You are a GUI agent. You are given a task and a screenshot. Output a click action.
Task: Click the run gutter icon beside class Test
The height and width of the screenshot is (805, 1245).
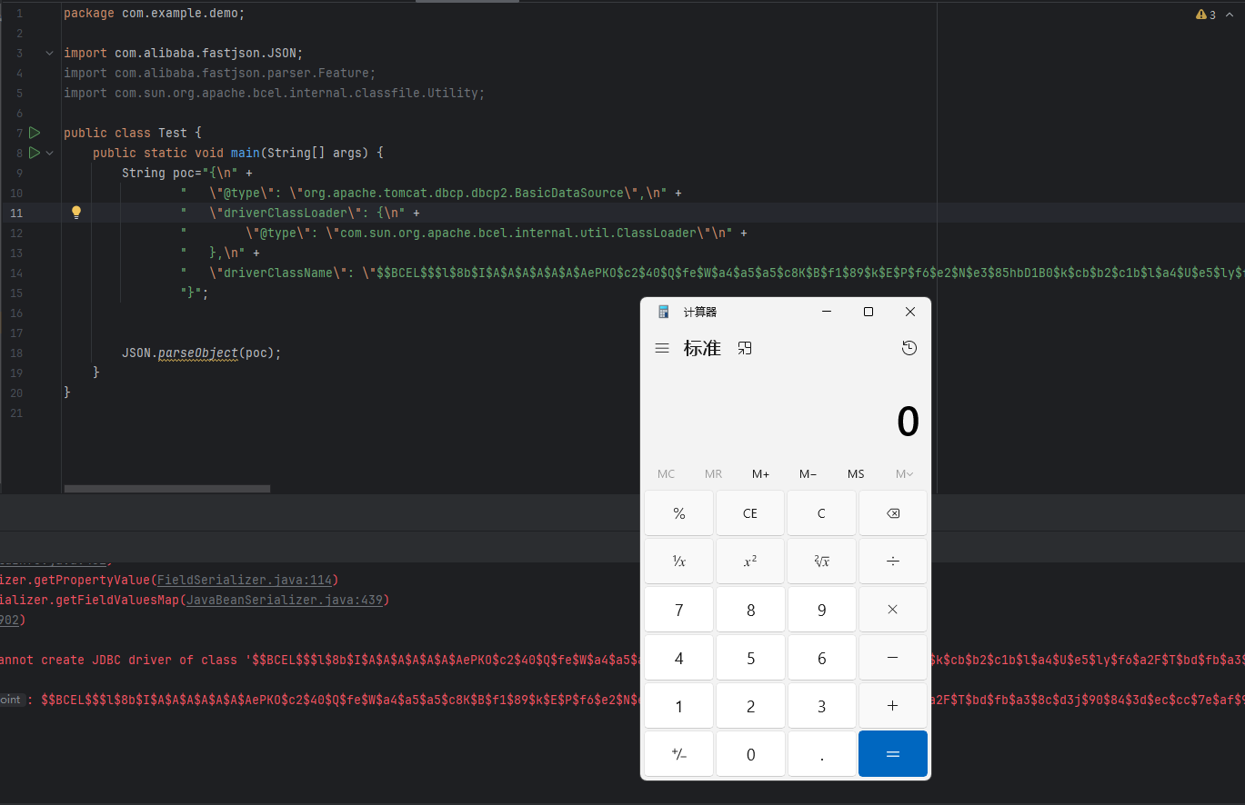(x=35, y=133)
